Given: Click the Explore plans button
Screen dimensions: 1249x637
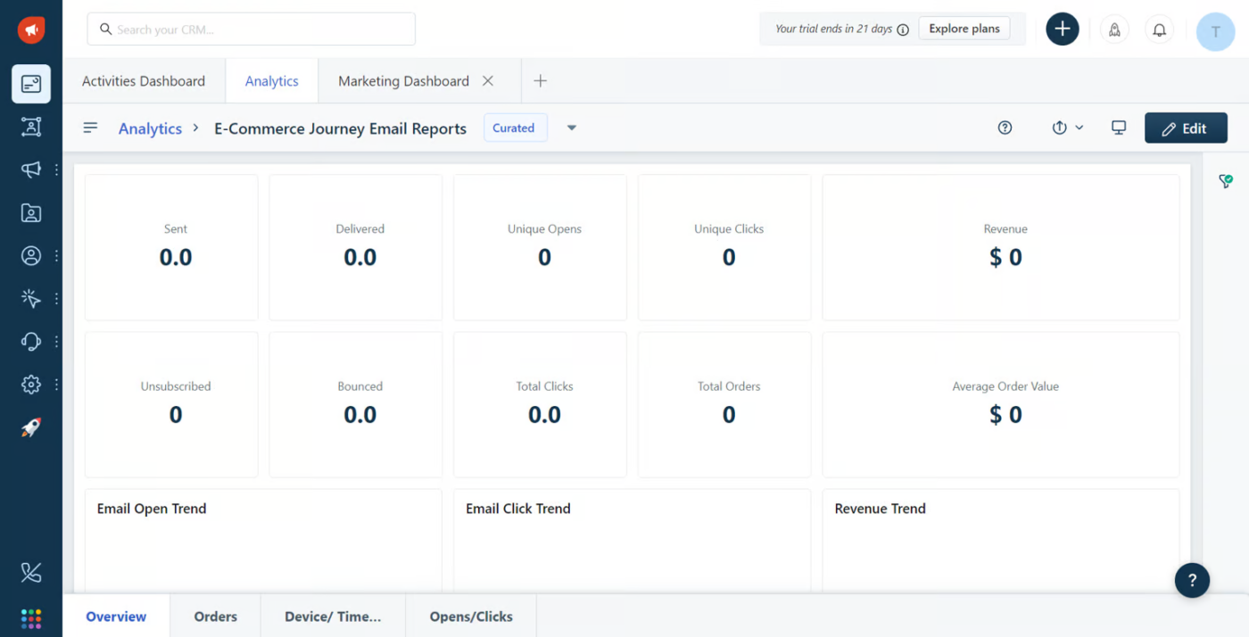Looking at the screenshot, I should (x=964, y=29).
